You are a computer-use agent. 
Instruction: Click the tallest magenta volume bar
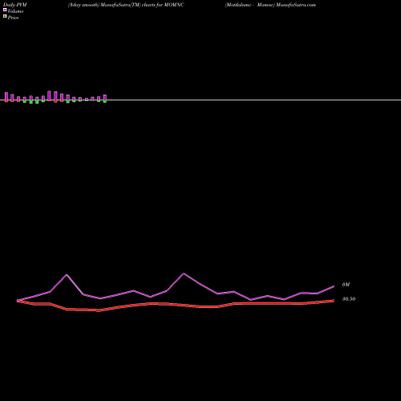click(x=49, y=95)
